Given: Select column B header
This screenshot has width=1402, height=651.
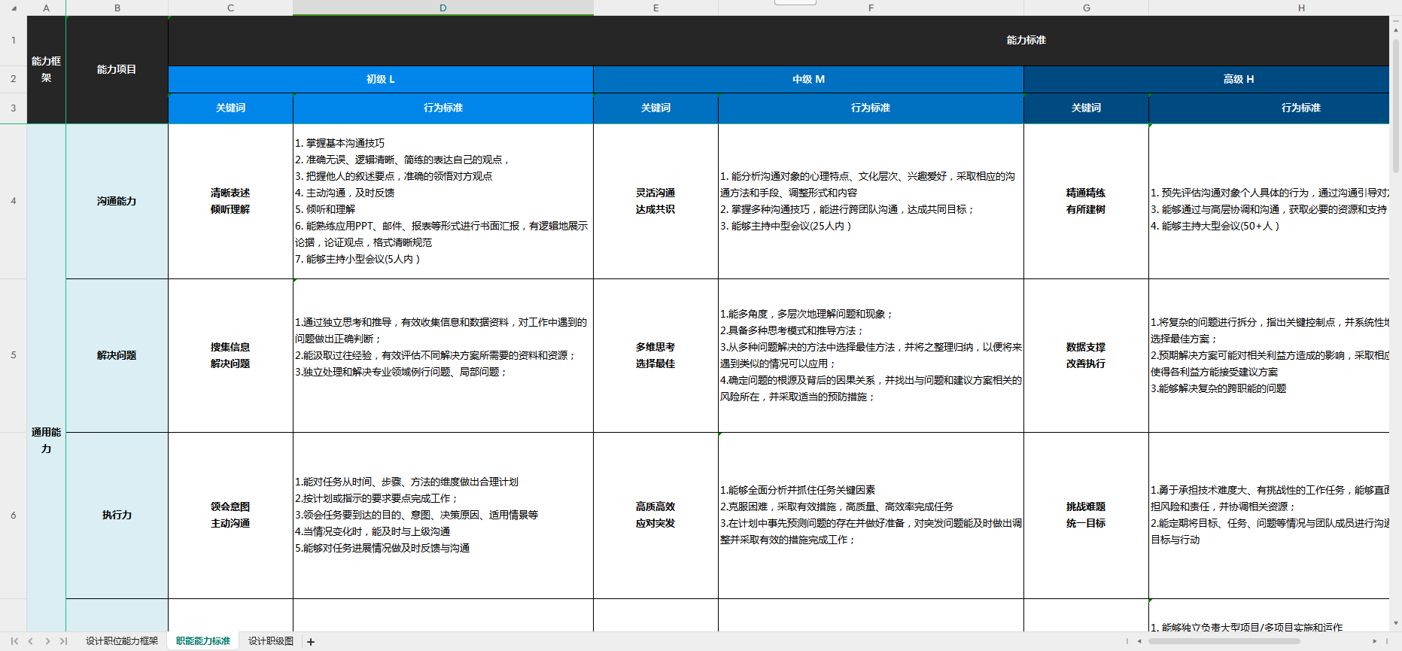Looking at the screenshot, I should (117, 8).
